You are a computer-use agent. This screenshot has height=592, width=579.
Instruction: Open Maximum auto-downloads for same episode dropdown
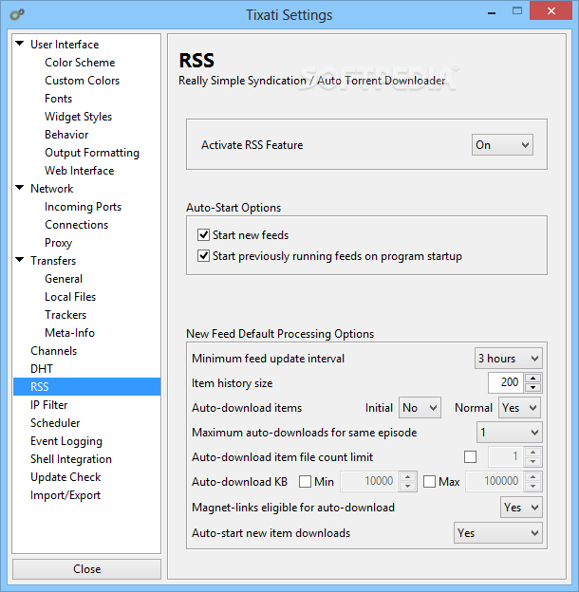510,433
